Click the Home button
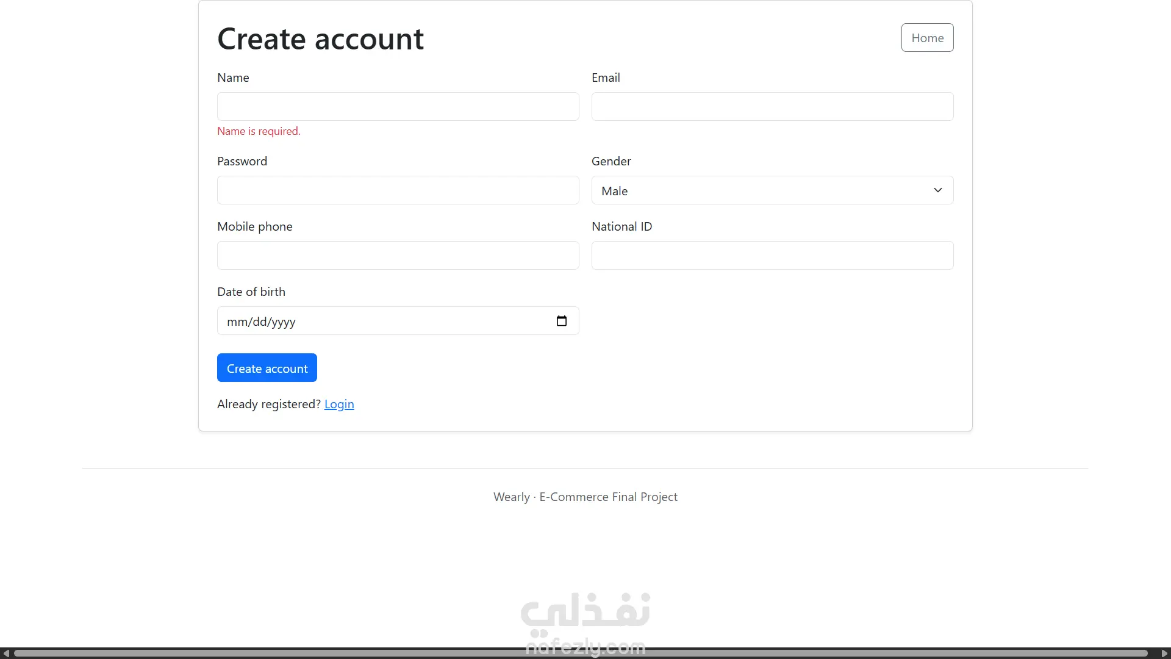 point(927,38)
